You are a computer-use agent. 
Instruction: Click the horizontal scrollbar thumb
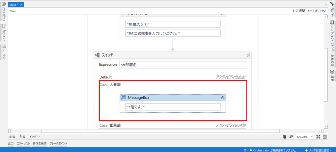pos(160,131)
